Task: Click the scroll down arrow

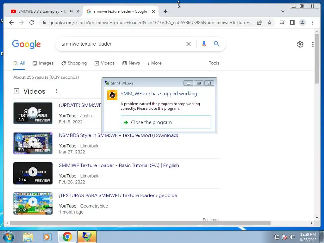Action: coord(317,218)
